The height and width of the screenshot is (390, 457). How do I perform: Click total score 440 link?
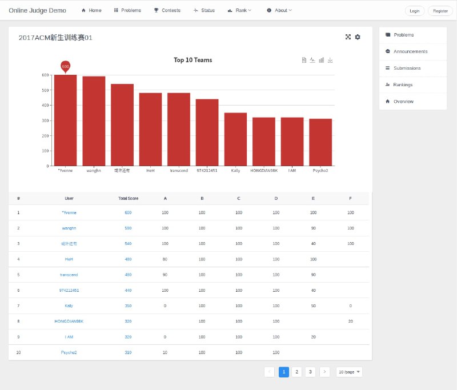point(128,291)
